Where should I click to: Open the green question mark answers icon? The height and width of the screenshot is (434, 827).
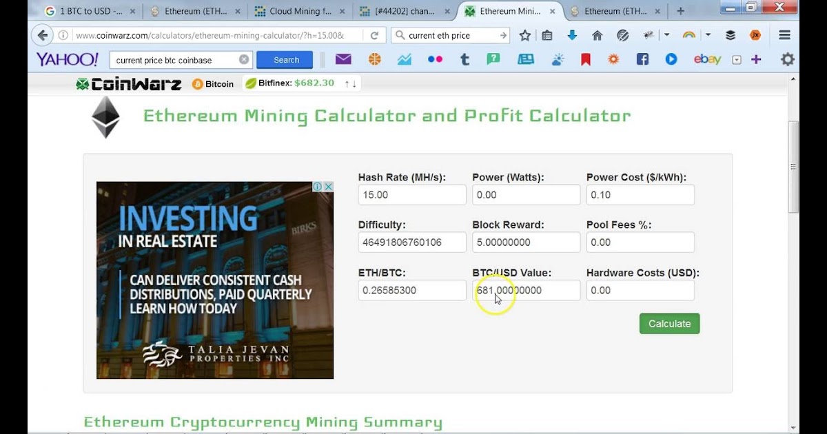(x=493, y=59)
